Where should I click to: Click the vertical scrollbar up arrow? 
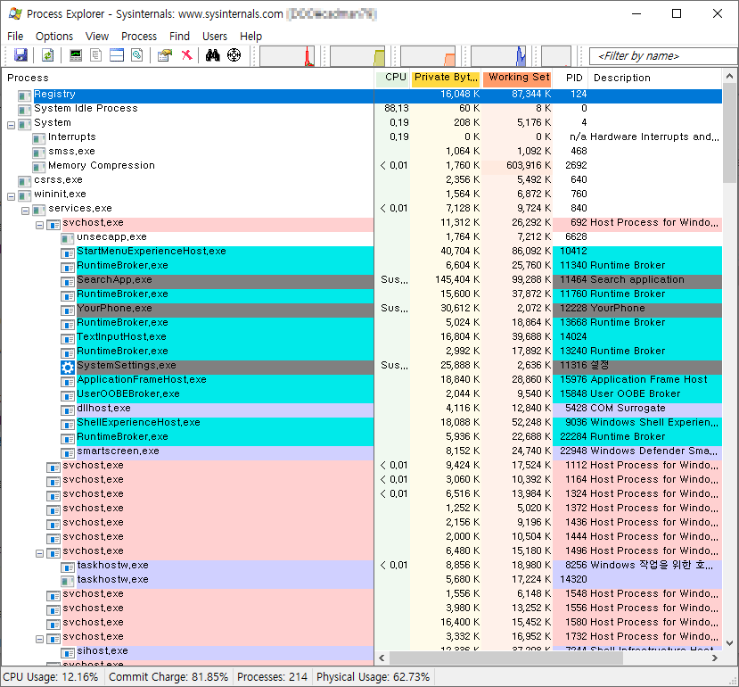729,76
